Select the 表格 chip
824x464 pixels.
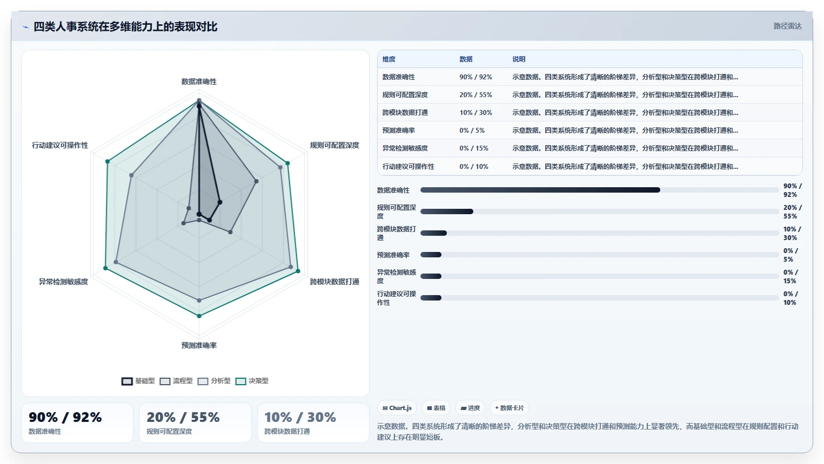436,408
